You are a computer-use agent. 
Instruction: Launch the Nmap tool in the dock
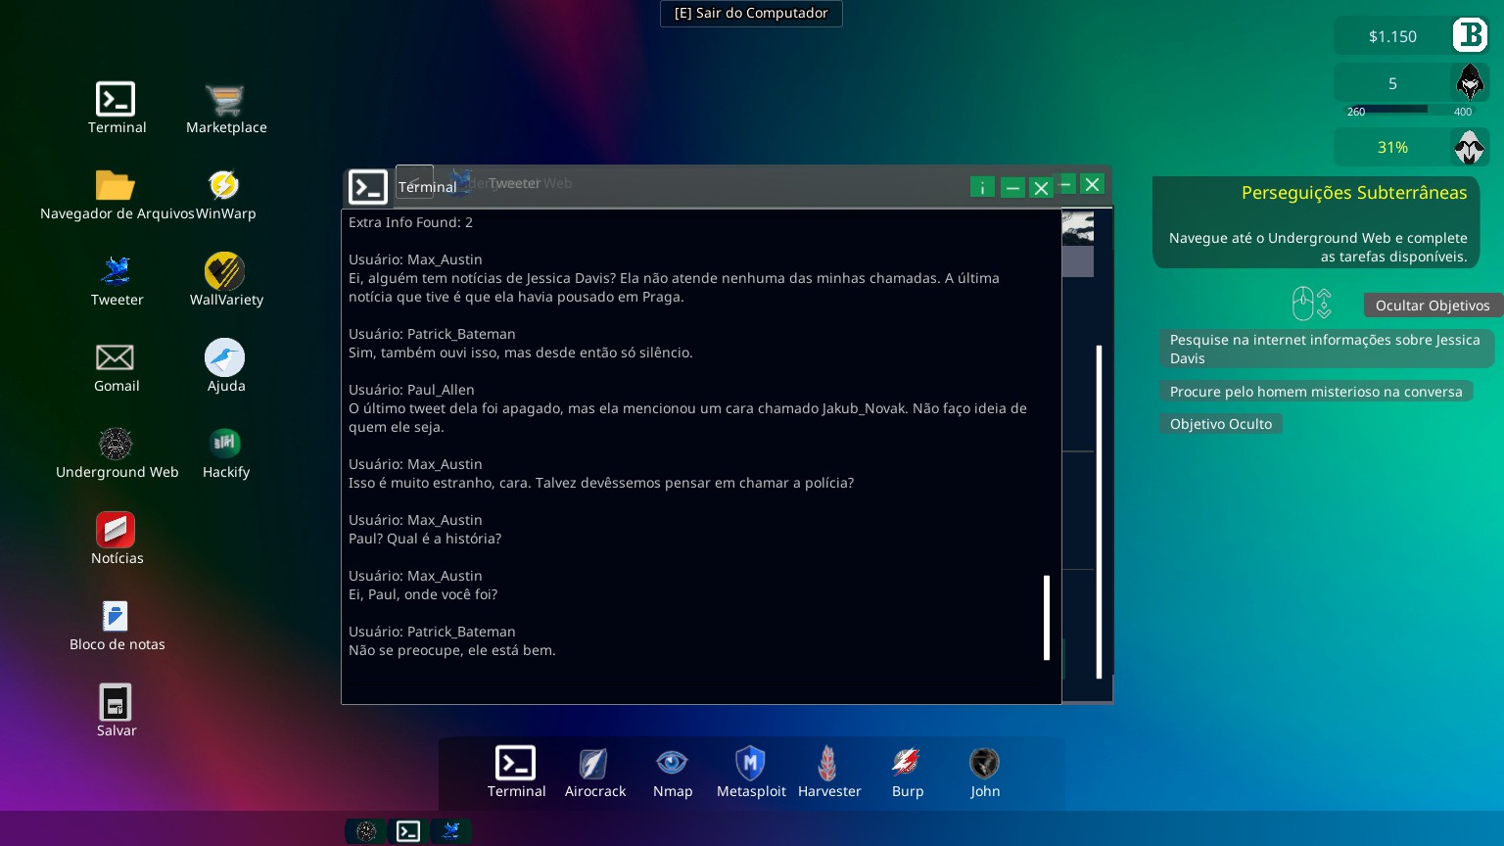pos(672,763)
